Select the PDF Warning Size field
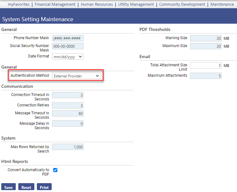Screen dimensions: 237x192 pos(206,38)
